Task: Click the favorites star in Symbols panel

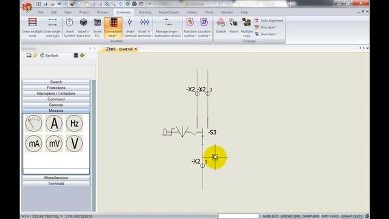Action: (35, 55)
